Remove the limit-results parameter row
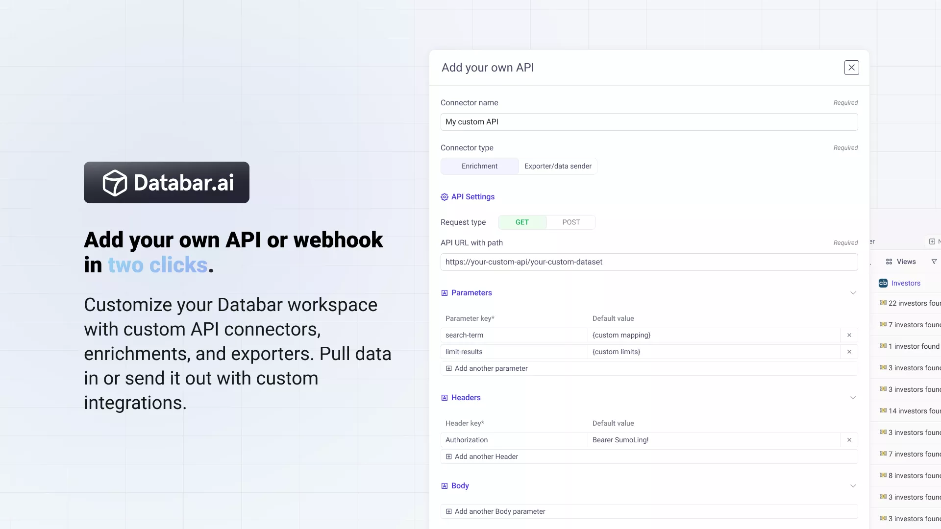Viewport: 941px width, 529px height. (x=849, y=352)
